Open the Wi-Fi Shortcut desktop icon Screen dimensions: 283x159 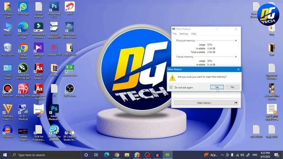pos(23,112)
